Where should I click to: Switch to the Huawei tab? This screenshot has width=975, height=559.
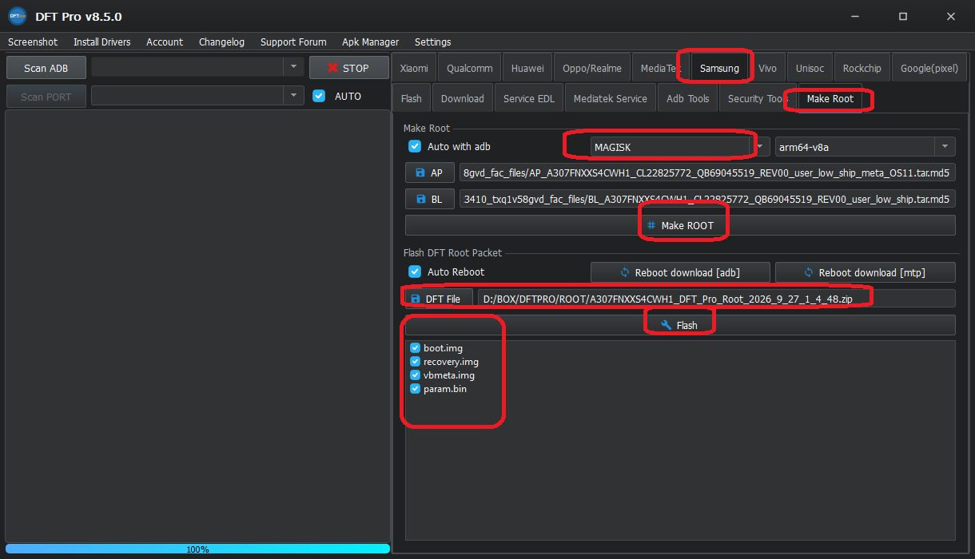point(527,68)
